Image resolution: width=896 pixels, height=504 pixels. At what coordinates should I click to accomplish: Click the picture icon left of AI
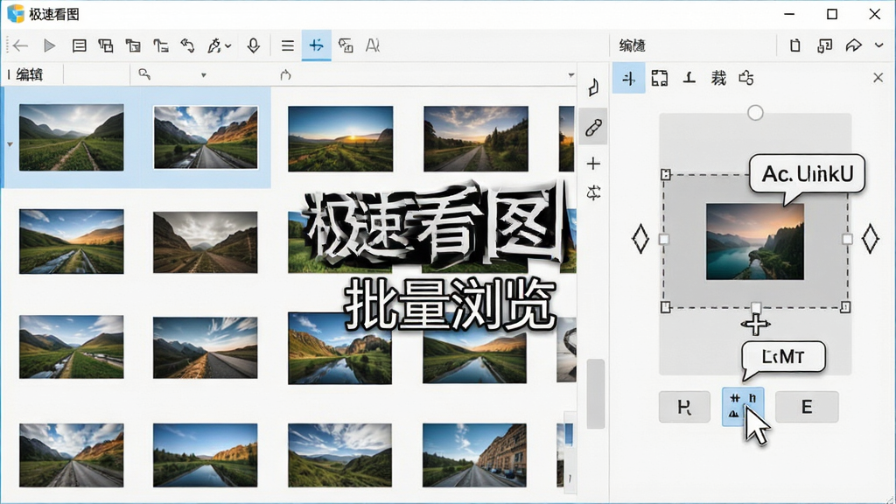(346, 45)
